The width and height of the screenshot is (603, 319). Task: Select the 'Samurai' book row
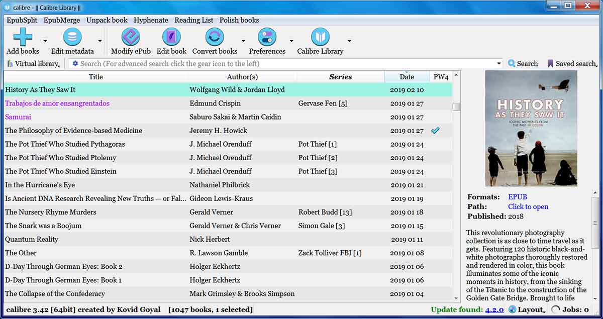coord(228,117)
